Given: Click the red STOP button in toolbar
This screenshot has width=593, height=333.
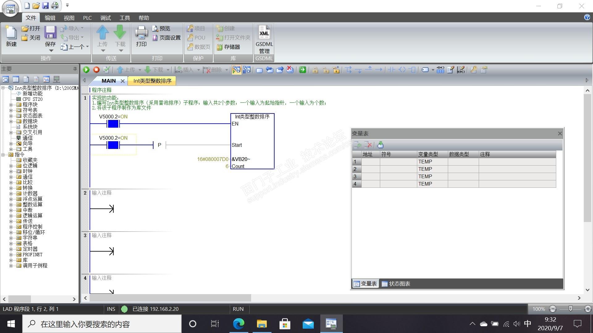Looking at the screenshot, I should pos(96,70).
